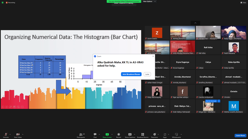Open audio options arrow beside Unmute
This screenshot has height=139, width=248.
point(10,134)
